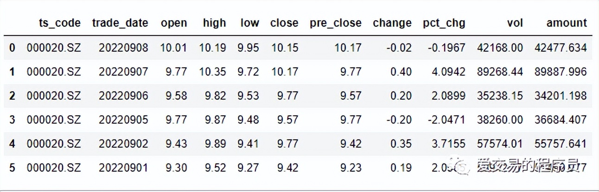This screenshot has height=192, width=599.
Task: Select row index 0
Action: tap(12, 48)
